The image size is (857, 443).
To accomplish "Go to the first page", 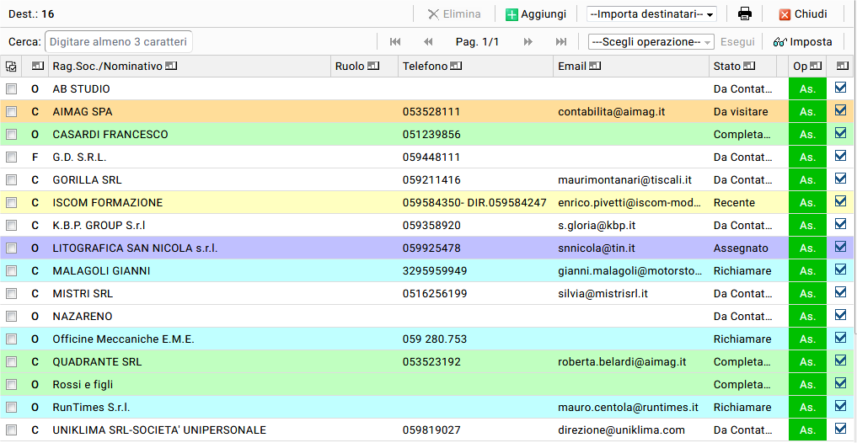I will pyautogui.click(x=395, y=42).
